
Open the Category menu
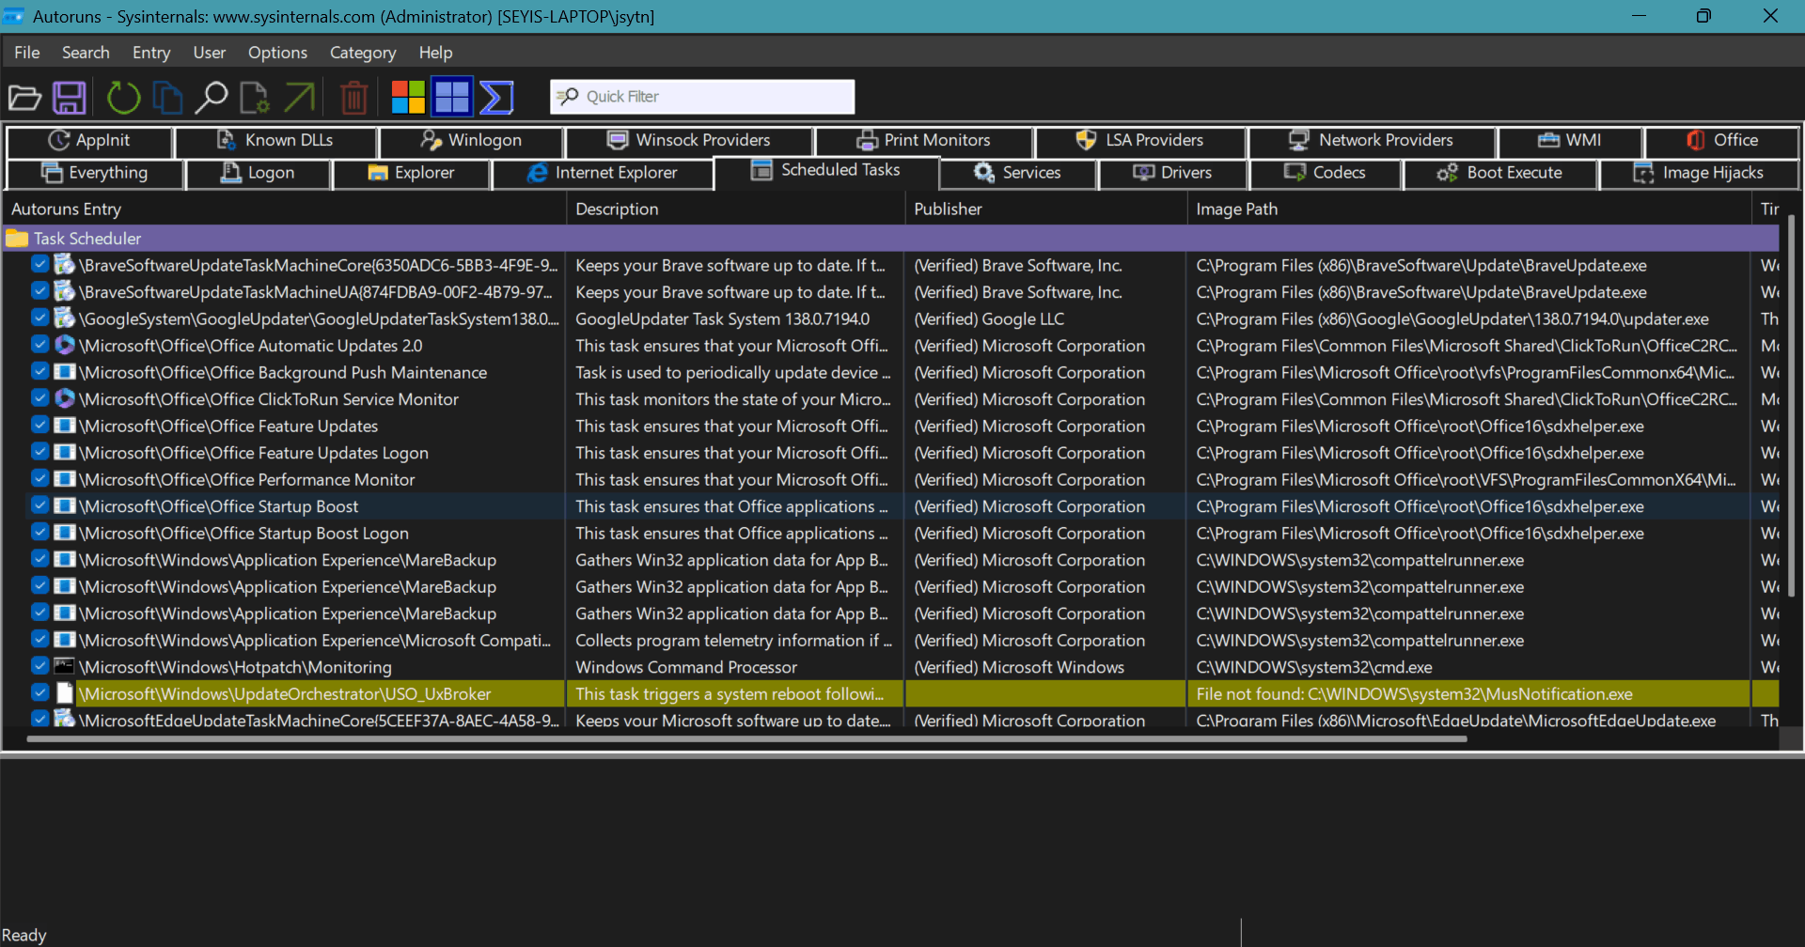coord(363,53)
